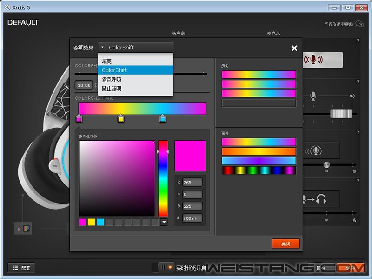Select the third history gradient
Viewport: 372px width, 279px height.
[x=259, y=94]
